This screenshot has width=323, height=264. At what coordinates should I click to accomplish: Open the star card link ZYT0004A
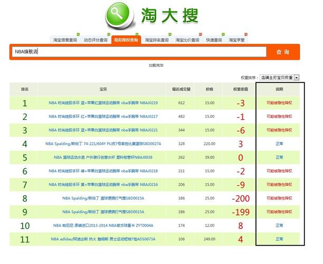(103, 225)
